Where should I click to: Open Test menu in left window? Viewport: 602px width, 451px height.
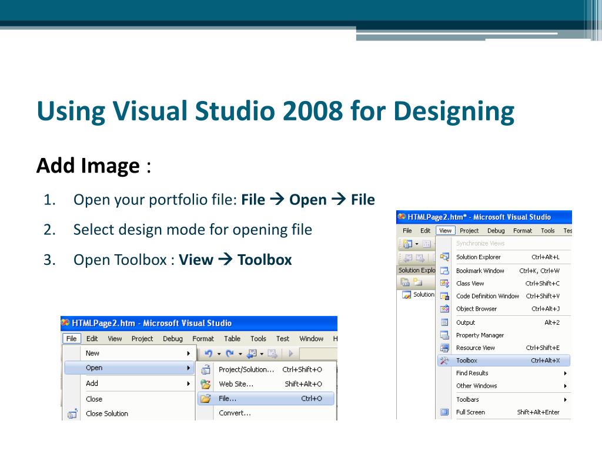click(283, 339)
